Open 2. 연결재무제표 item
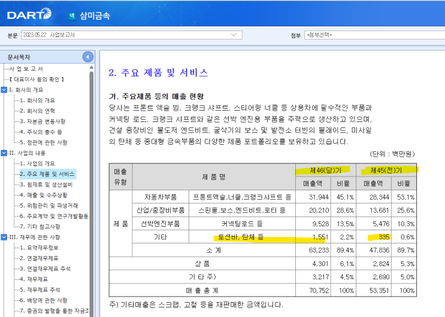The width and height of the screenshot is (445, 317). click(39, 258)
